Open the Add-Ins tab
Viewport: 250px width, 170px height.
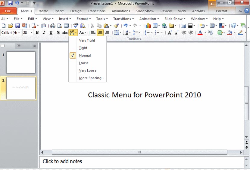198,11
